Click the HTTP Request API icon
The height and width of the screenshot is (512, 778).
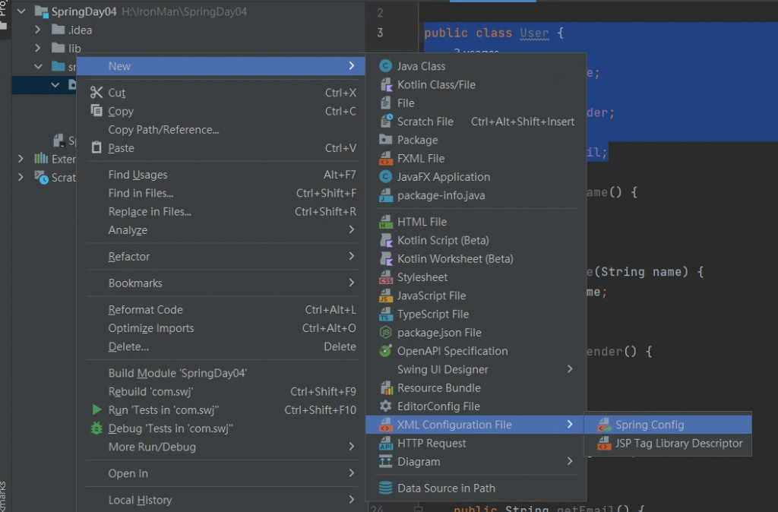tap(385, 443)
